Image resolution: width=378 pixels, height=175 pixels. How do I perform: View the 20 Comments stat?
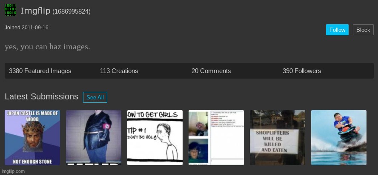(211, 71)
